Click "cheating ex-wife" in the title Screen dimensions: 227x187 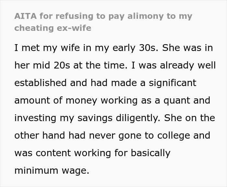pyautogui.click(x=53, y=28)
